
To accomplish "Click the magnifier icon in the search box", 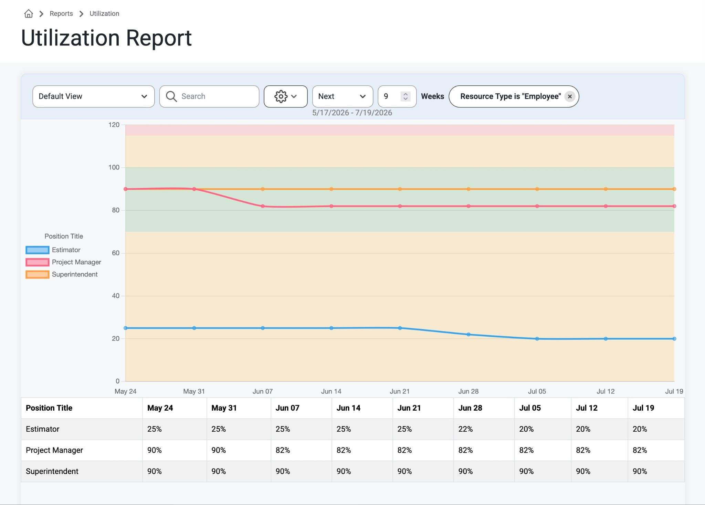I will [171, 96].
